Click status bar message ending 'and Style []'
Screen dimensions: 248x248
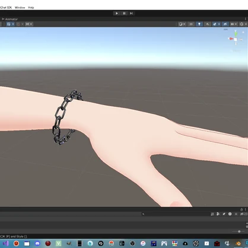(14, 236)
